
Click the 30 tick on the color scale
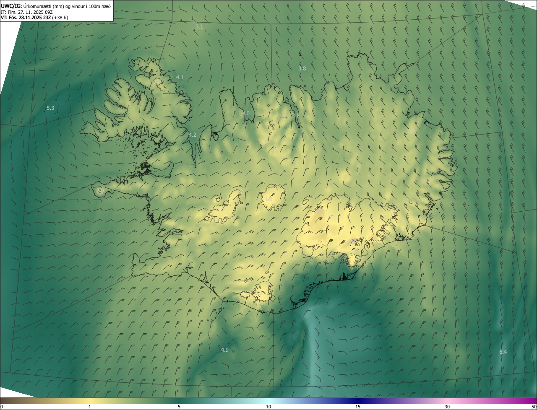[x=447, y=407]
